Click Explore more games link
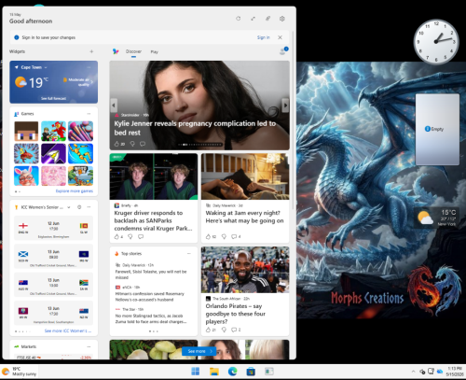 coord(75,191)
